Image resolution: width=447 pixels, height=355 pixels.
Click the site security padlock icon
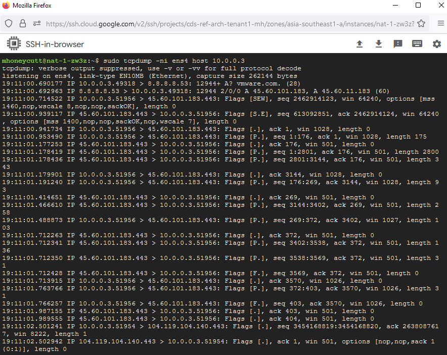coord(23,24)
